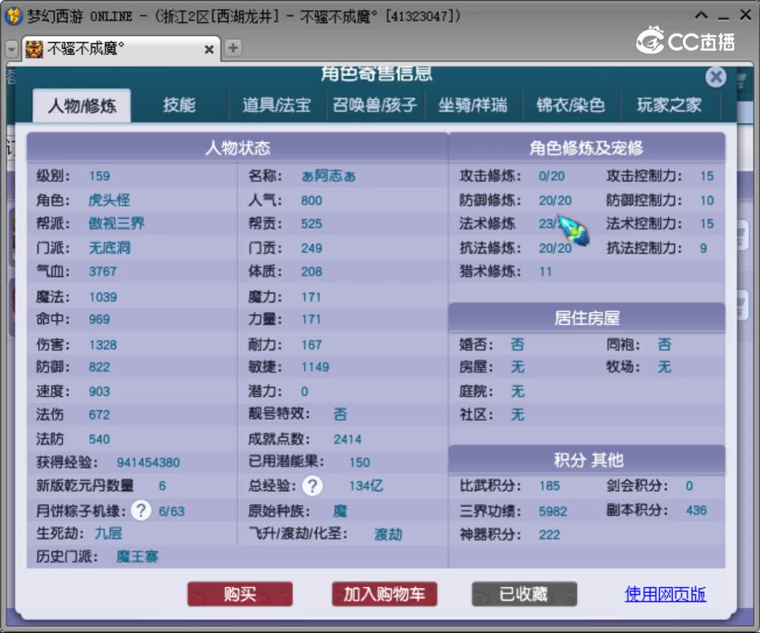This screenshot has height=633, width=760.
Task: Click the 月饼粽子机缘 value 6/63
Action: pos(172,511)
